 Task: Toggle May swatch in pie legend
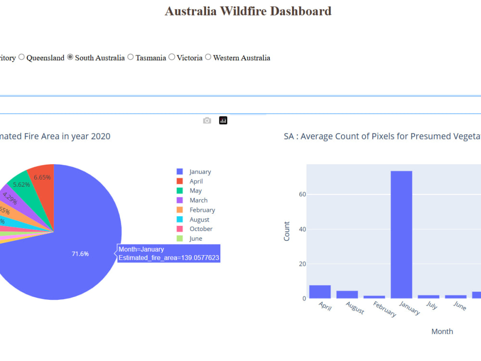pos(180,191)
